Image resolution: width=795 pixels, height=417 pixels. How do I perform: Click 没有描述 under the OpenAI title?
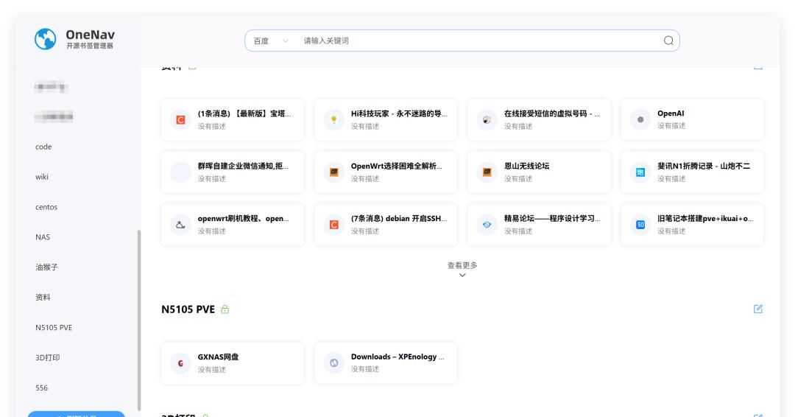[671, 126]
